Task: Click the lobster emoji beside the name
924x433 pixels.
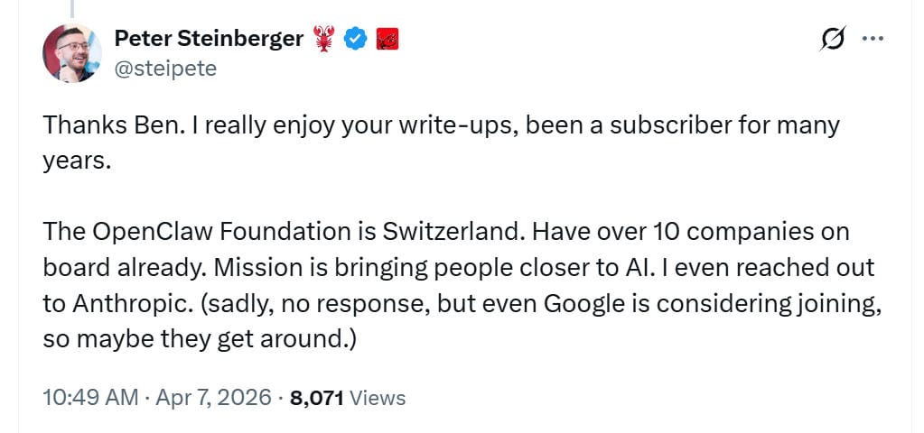Action: point(323,39)
